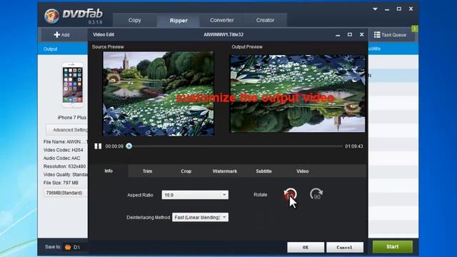Viewport: 457px width, 257px height.
Task: Switch to the Trim tab
Action: point(148,171)
